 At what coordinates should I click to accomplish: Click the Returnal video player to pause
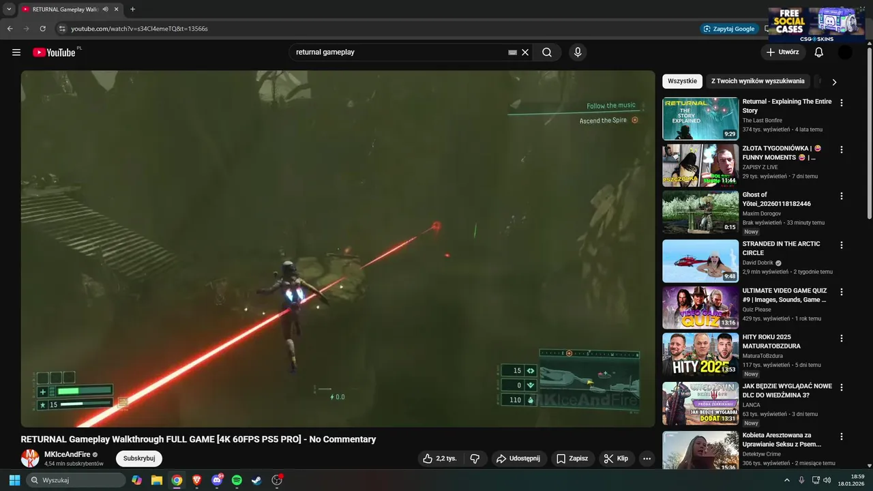(x=338, y=249)
